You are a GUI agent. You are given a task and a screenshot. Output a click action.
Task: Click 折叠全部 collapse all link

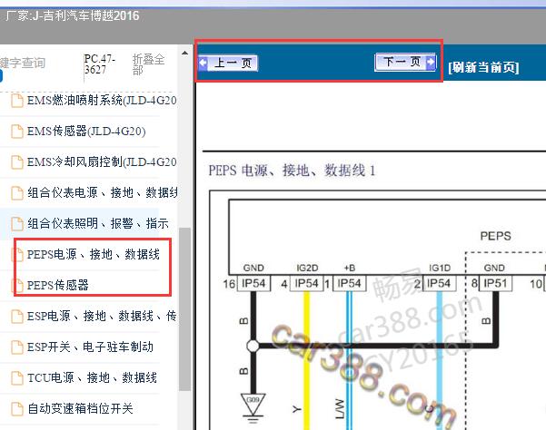[148, 64]
